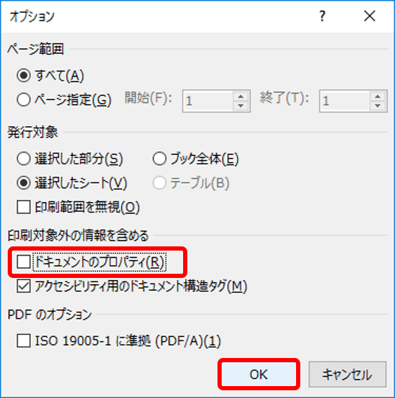
Task: Decrease the 終了 page number
Action: coord(377,105)
